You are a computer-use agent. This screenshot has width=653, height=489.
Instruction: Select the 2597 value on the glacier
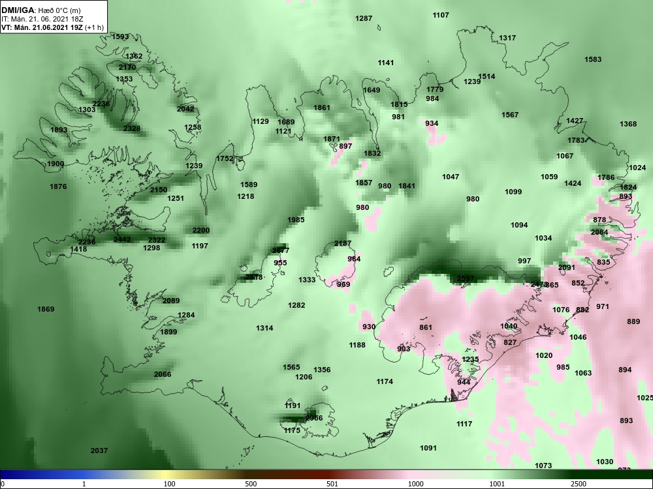pyautogui.click(x=465, y=278)
